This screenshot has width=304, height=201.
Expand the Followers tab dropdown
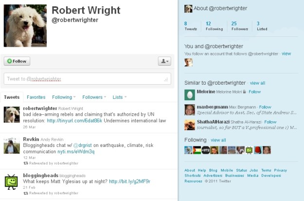tap(94, 97)
